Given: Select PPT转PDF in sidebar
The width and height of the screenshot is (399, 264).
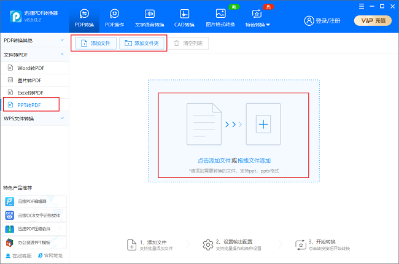Looking at the screenshot, I should tap(35, 105).
